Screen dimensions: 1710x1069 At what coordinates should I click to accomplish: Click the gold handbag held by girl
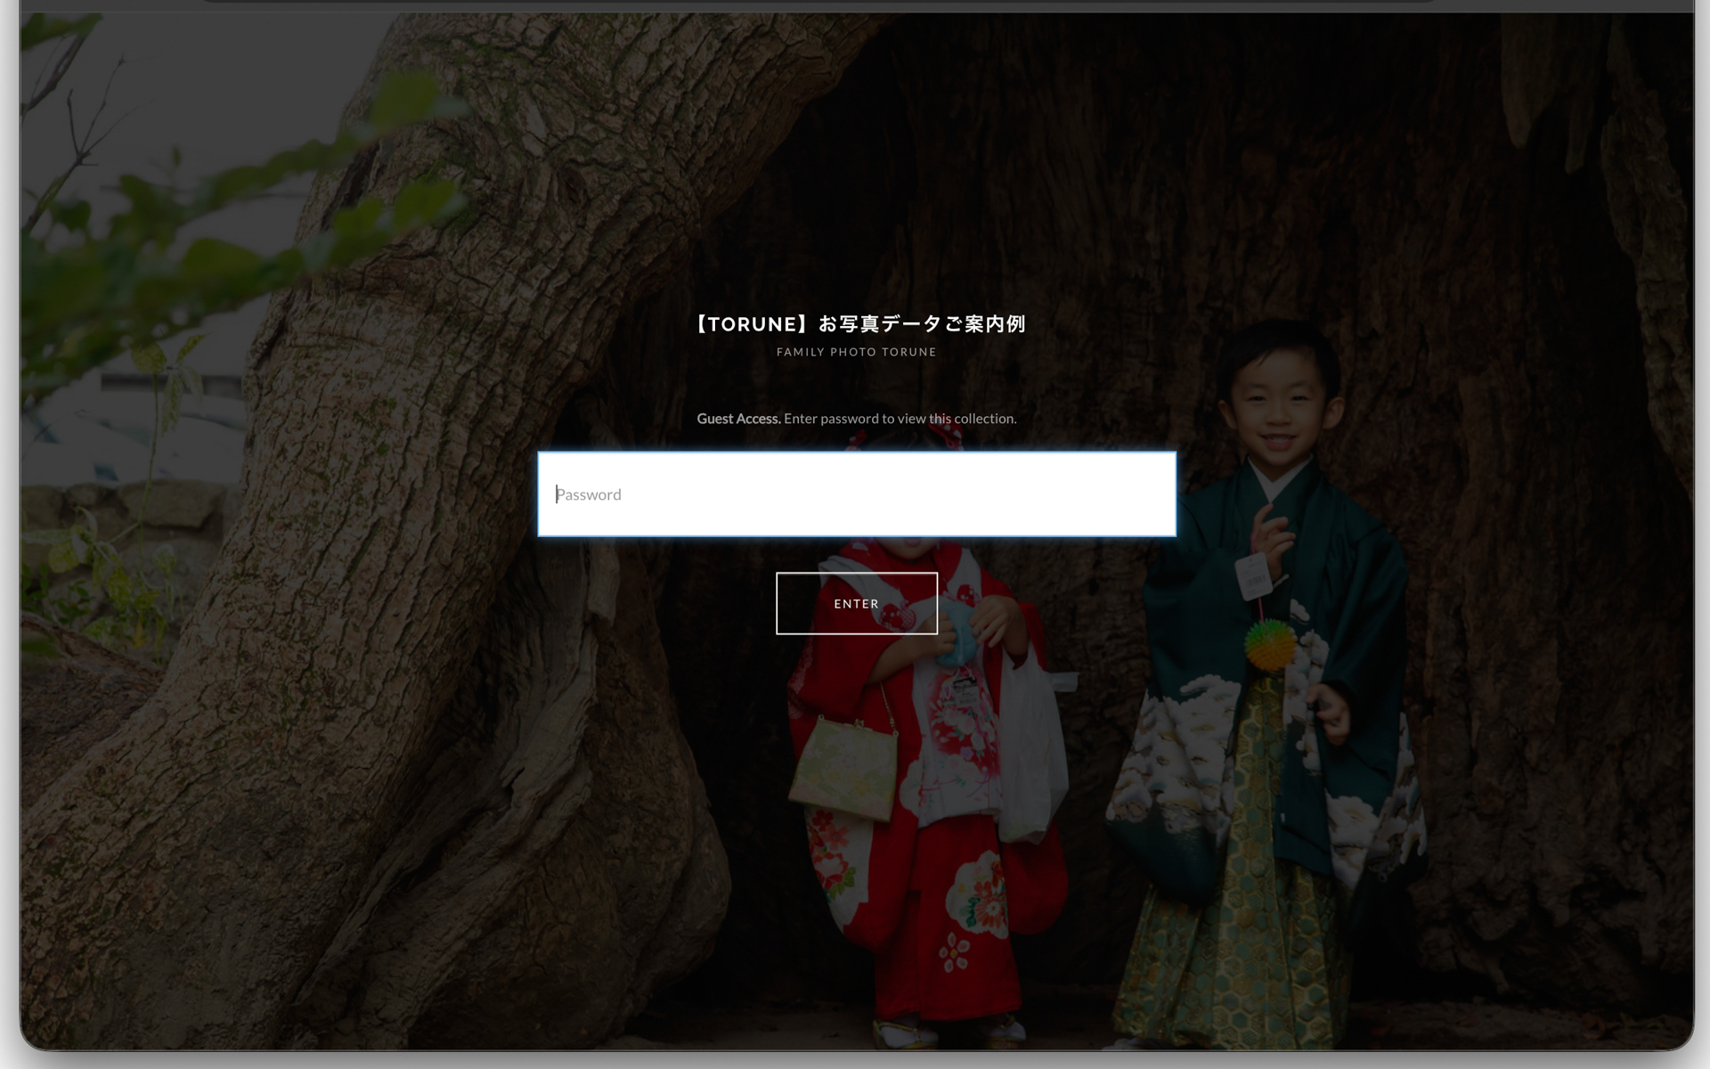point(844,768)
